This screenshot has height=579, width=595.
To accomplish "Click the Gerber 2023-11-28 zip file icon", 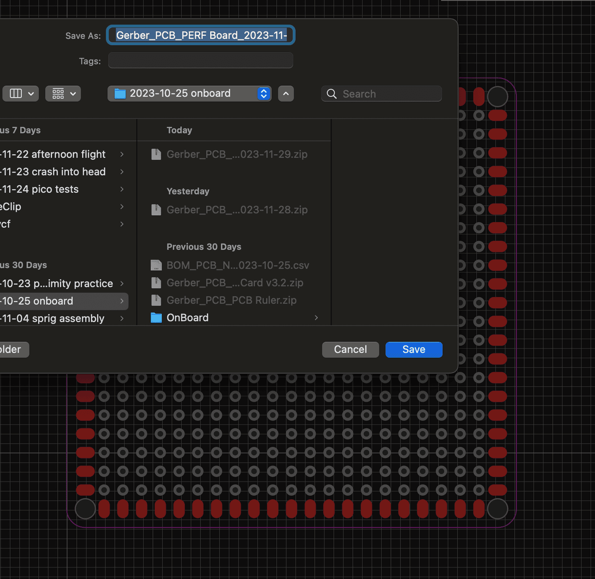I will click(x=156, y=210).
